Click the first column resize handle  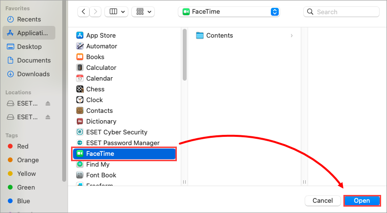tap(184, 182)
